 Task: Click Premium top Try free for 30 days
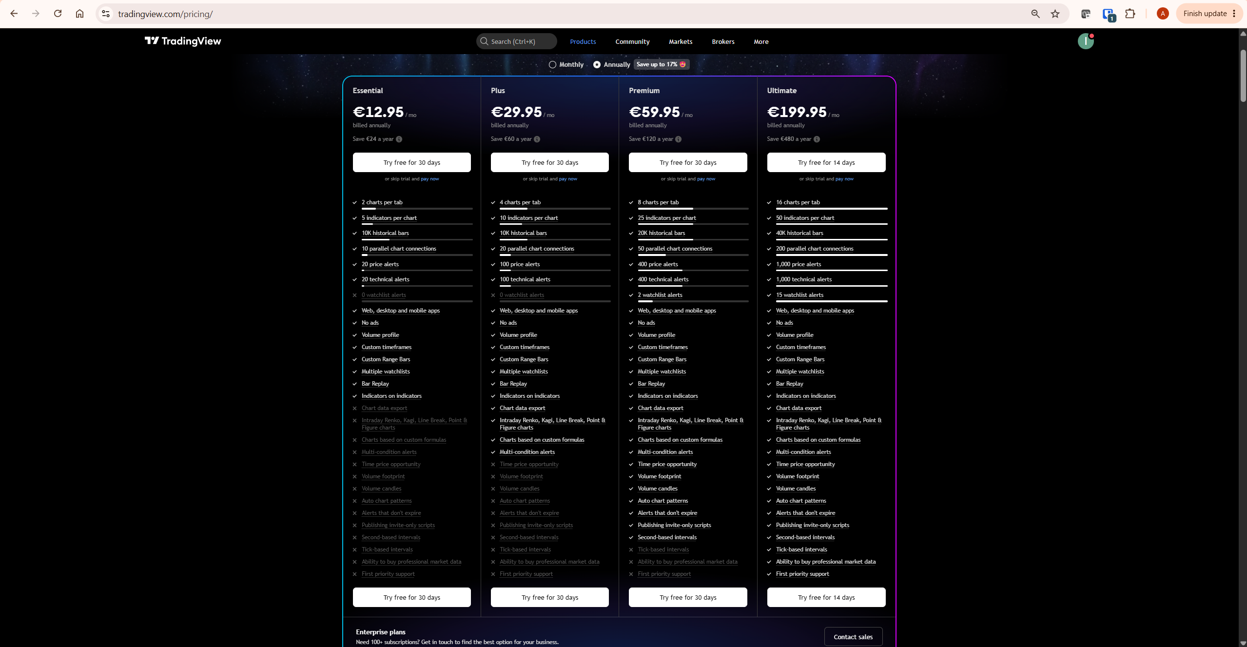click(687, 162)
